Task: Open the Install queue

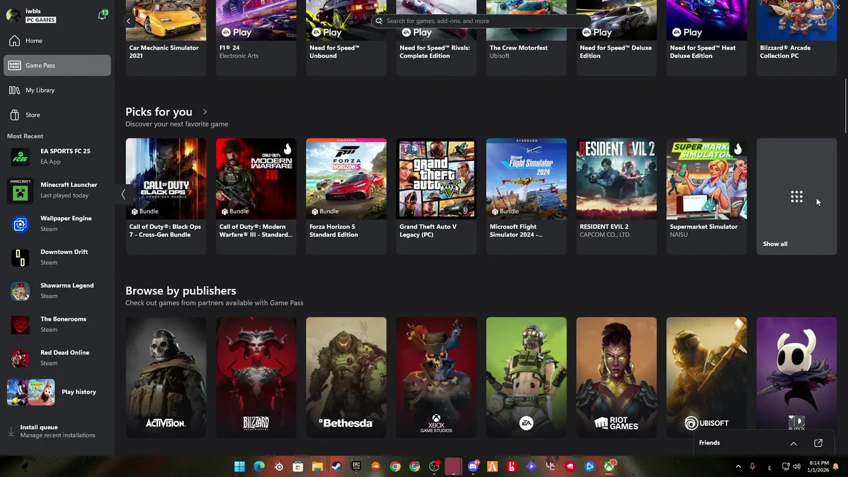Action: tap(57, 431)
